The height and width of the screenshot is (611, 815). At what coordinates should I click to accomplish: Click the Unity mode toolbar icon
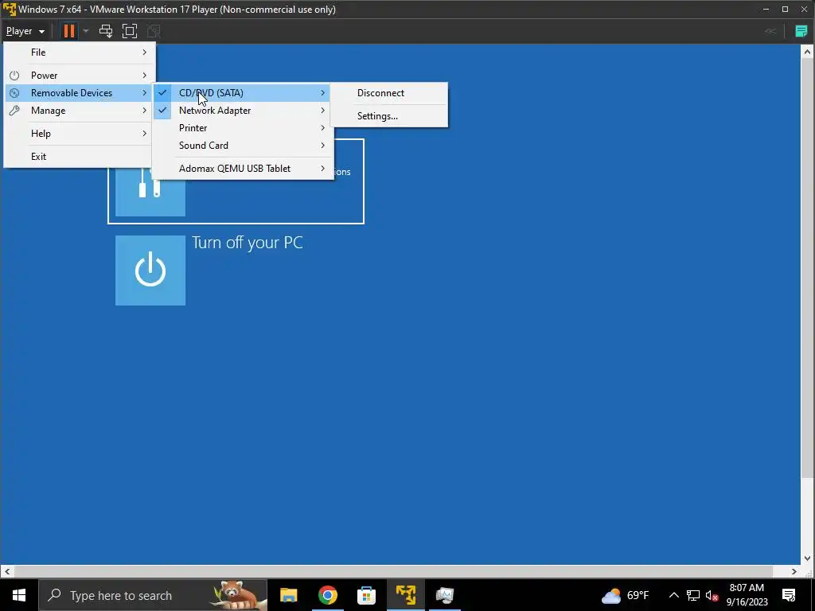154,31
